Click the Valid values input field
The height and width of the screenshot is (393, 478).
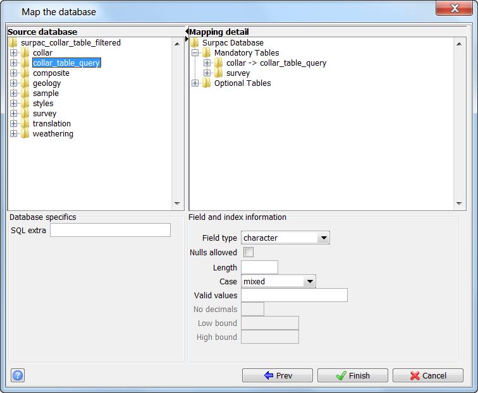[x=294, y=295]
